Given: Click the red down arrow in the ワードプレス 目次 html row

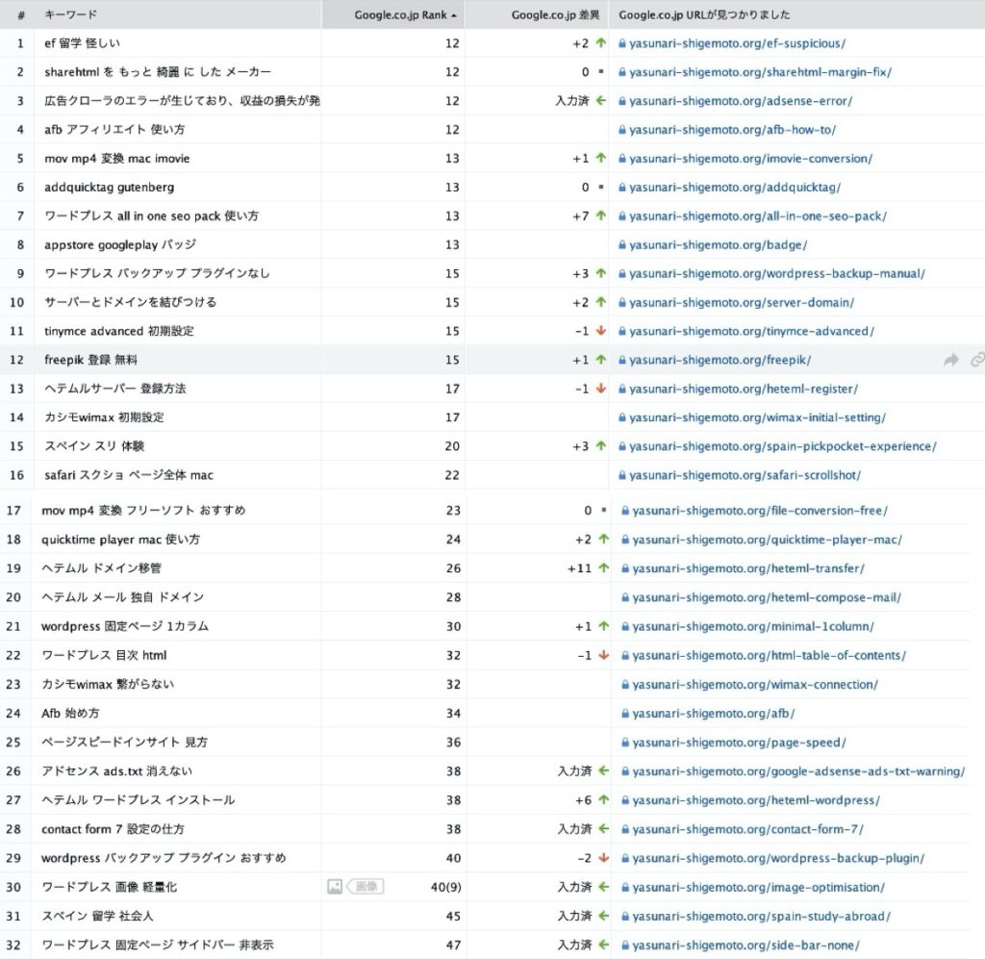Looking at the screenshot, I should click(604, 655).
